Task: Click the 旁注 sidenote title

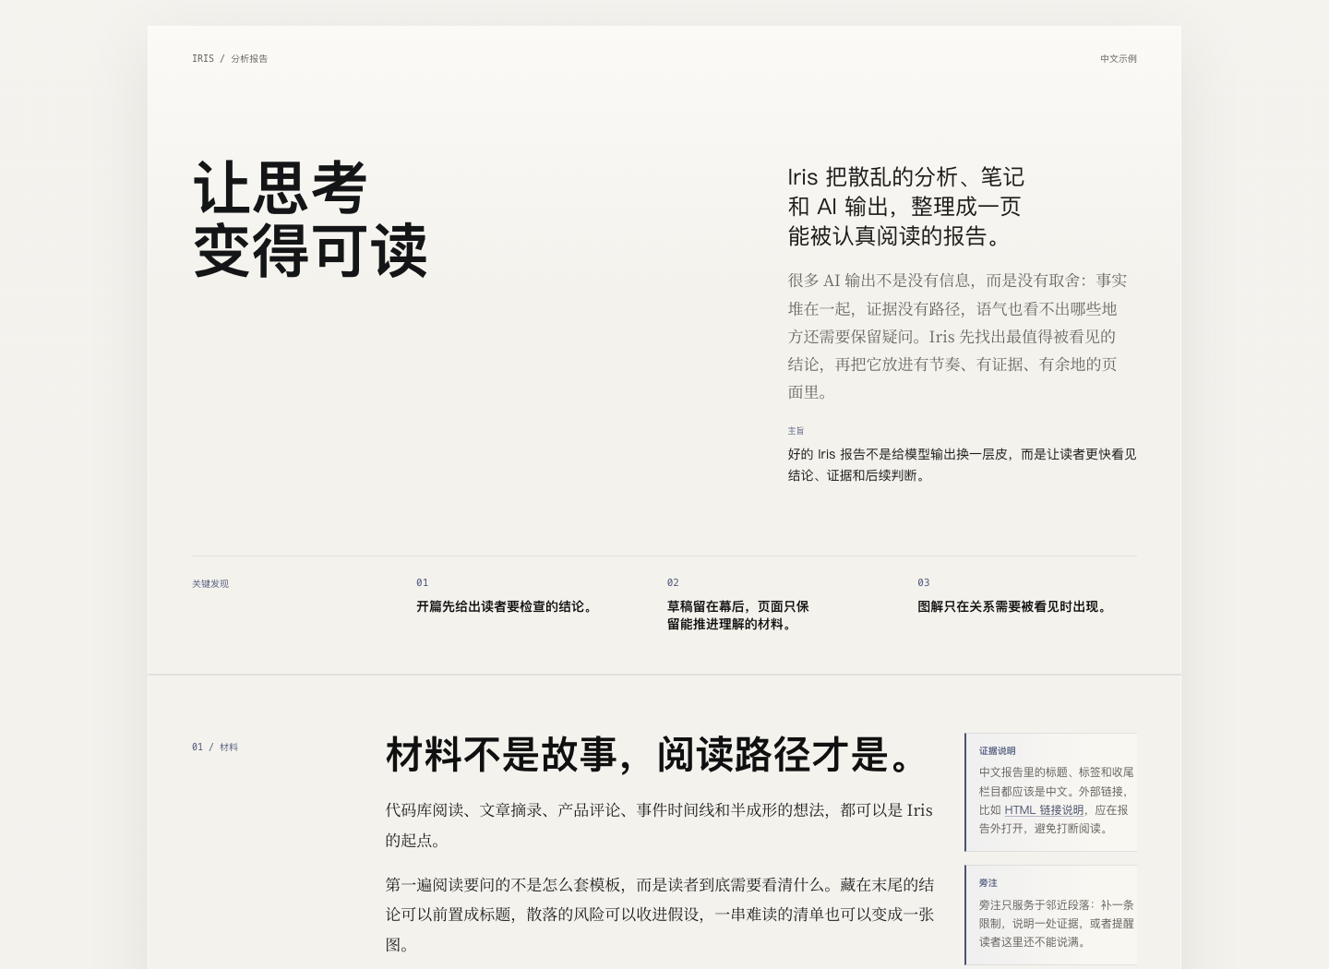Action: pos(988,883)
